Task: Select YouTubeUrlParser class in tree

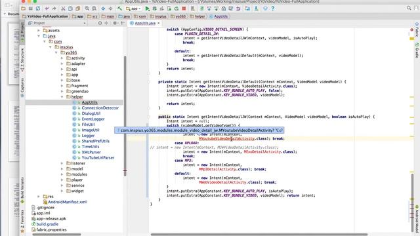Action: pos(98,157)
